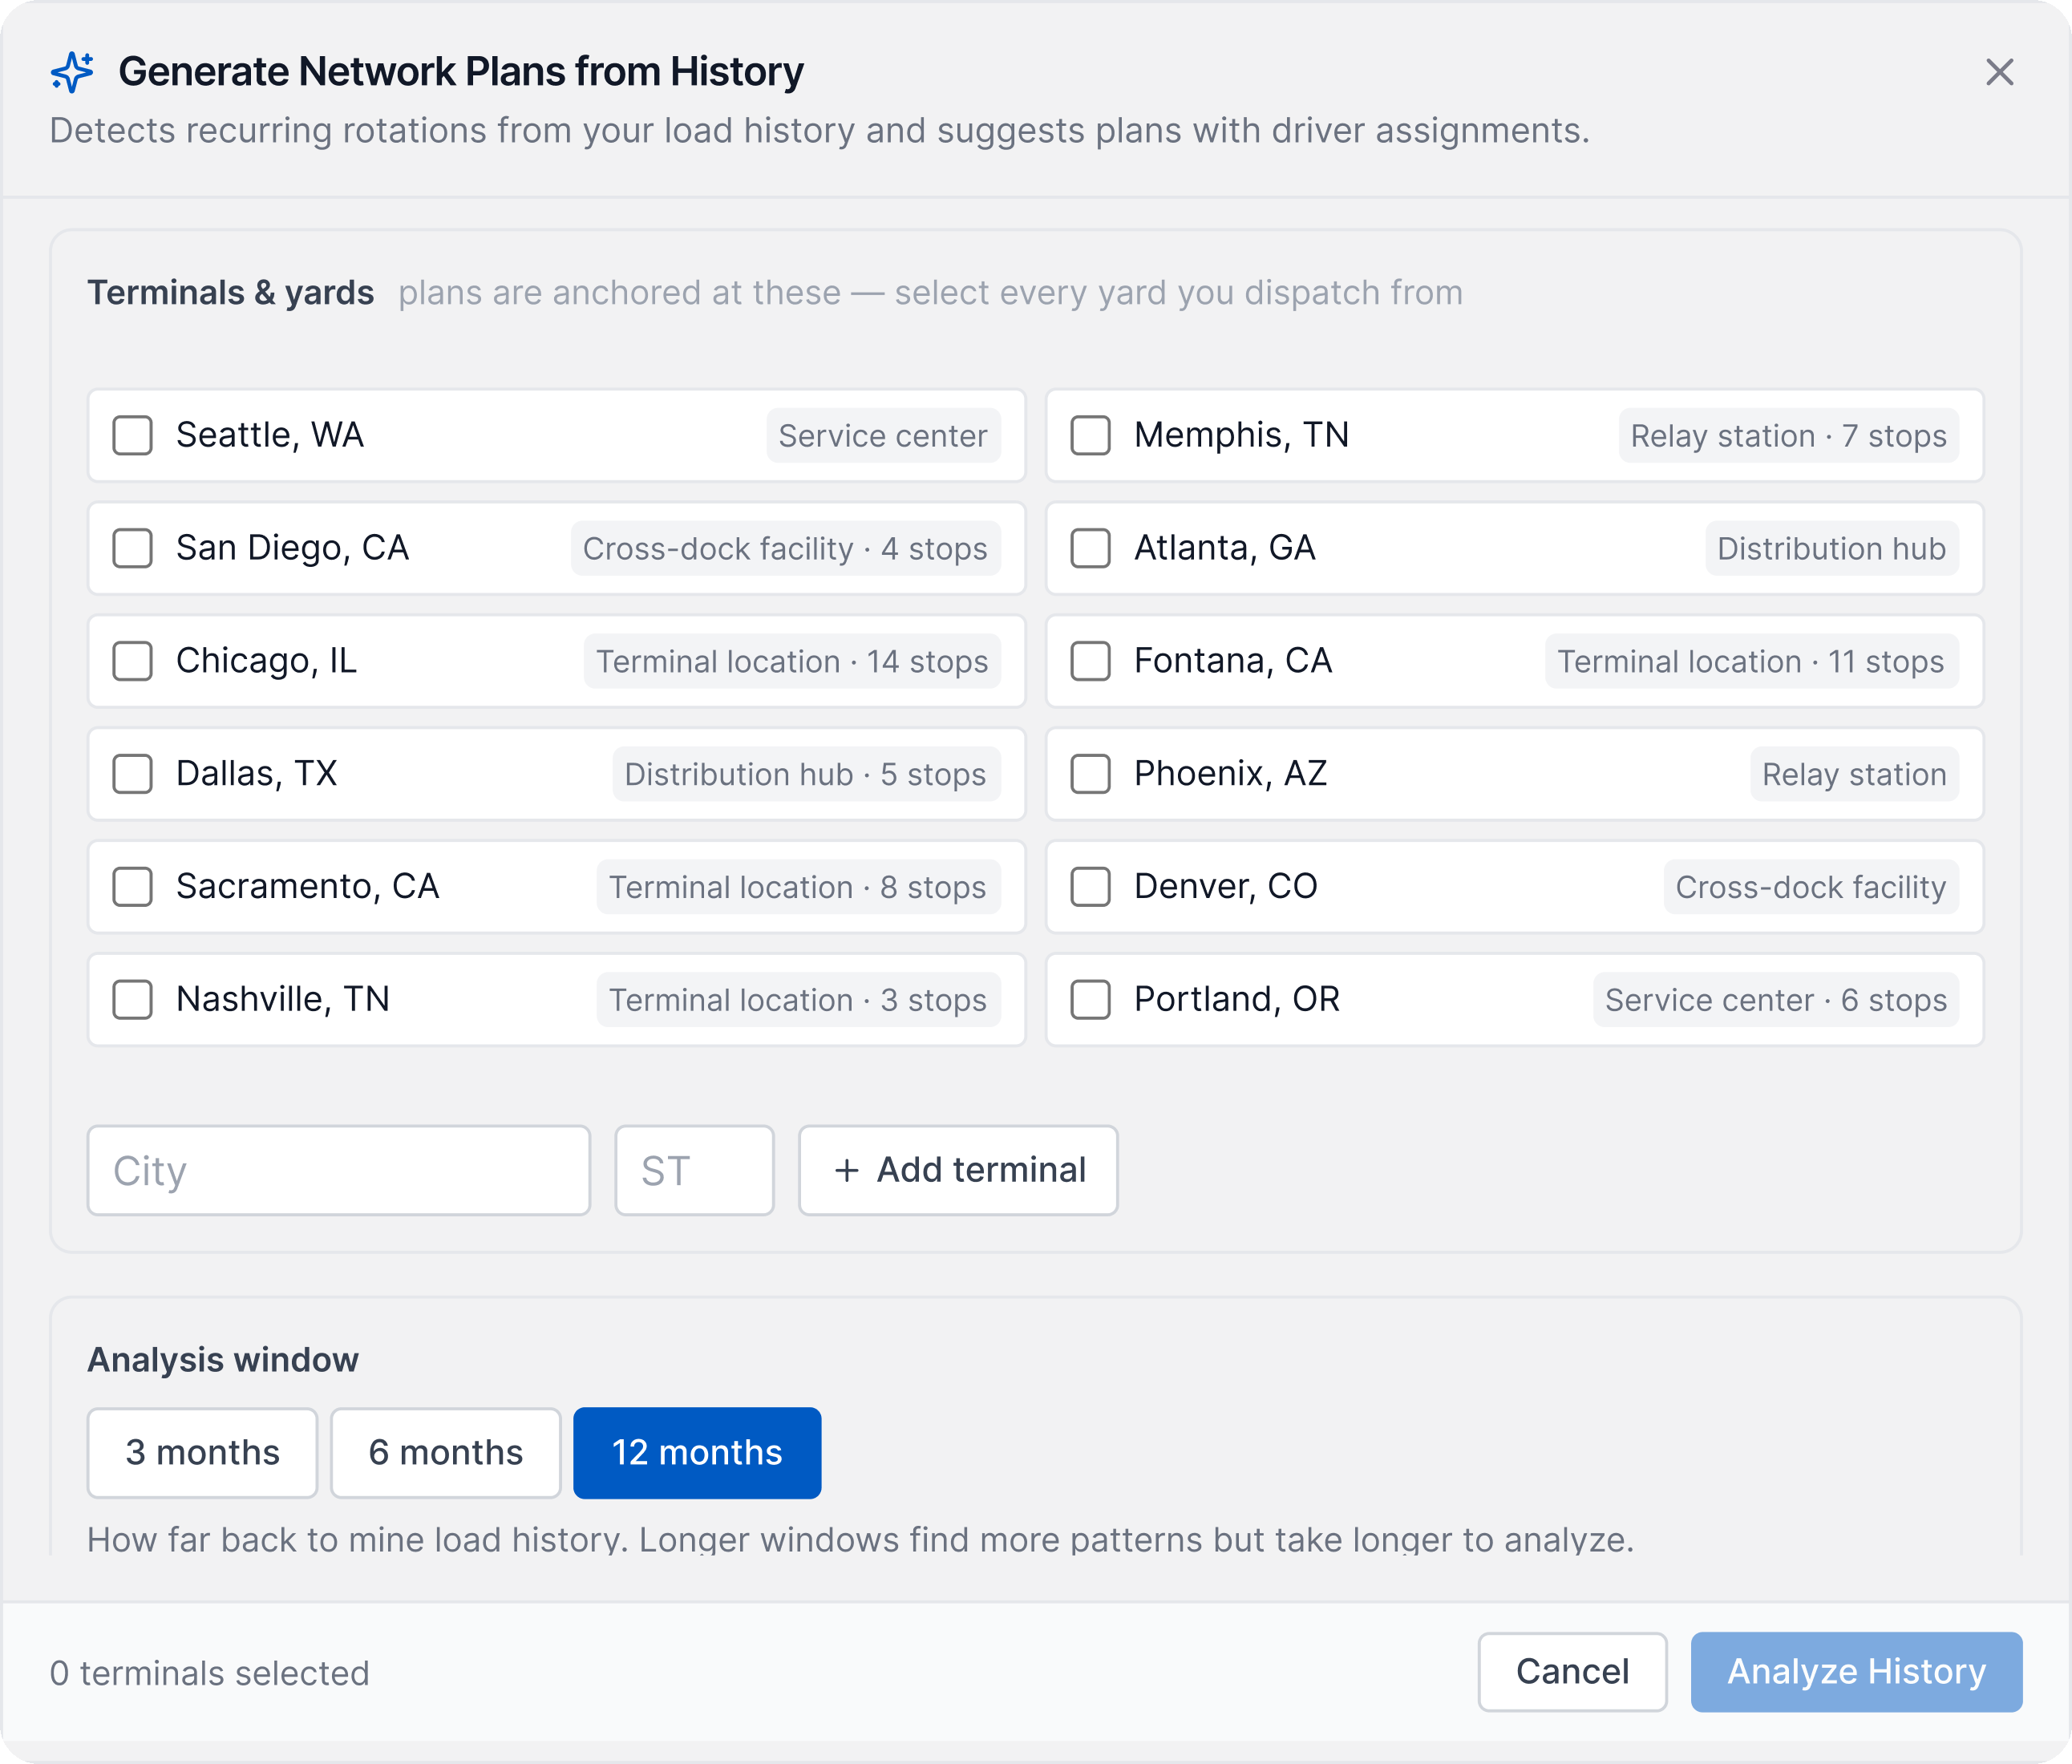Enable the Sacramento, CA terminal checkbox
Viewport: 2072px width, 1764px height.
point(132,887)
